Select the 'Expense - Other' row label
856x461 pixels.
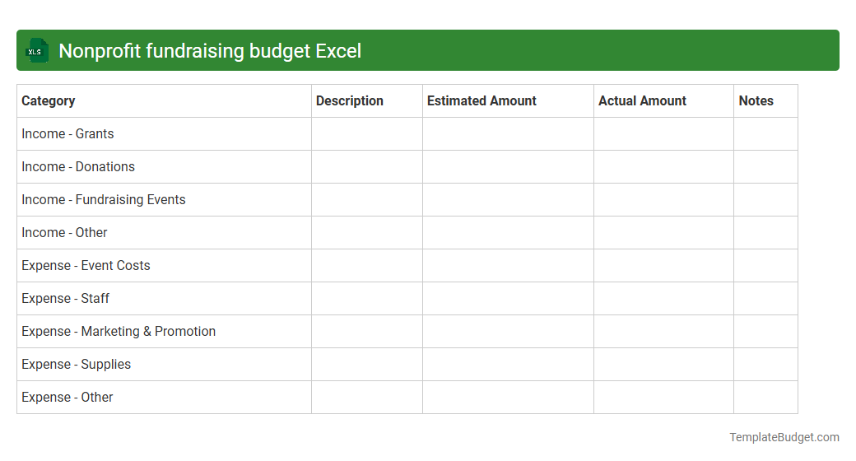pyautogui.click(x=67, y=397)
